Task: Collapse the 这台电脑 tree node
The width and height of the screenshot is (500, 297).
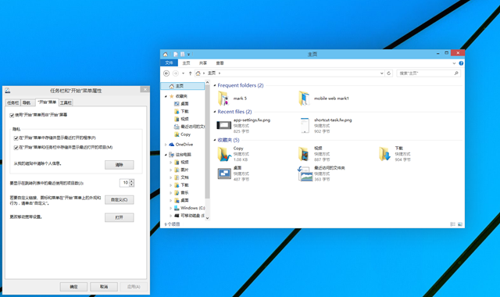Action: (166, 155)
